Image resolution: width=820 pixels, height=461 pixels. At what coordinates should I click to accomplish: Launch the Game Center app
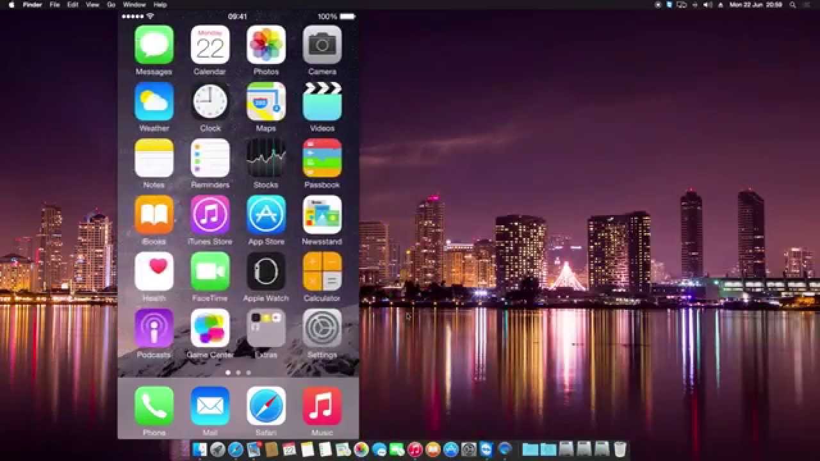click(x=210, y=328)
